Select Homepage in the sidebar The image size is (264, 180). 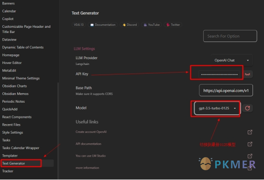11,55
